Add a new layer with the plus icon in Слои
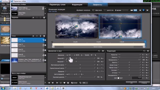160x90 pixels. 33,36
